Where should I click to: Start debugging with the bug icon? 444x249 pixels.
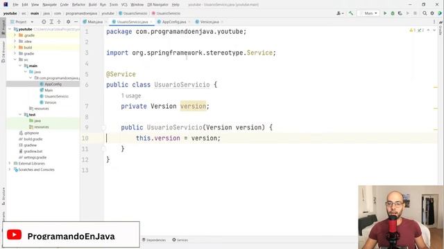click(x=393, y=13)
